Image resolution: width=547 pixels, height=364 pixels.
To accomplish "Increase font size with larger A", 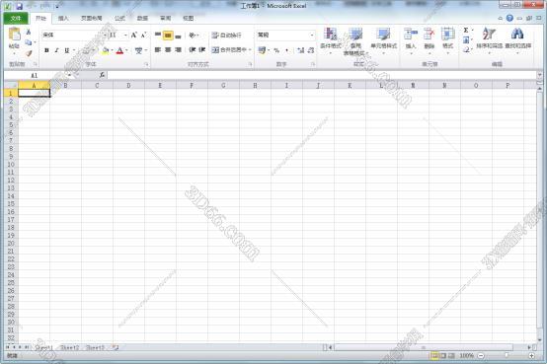I will click(x=134, y=36).
